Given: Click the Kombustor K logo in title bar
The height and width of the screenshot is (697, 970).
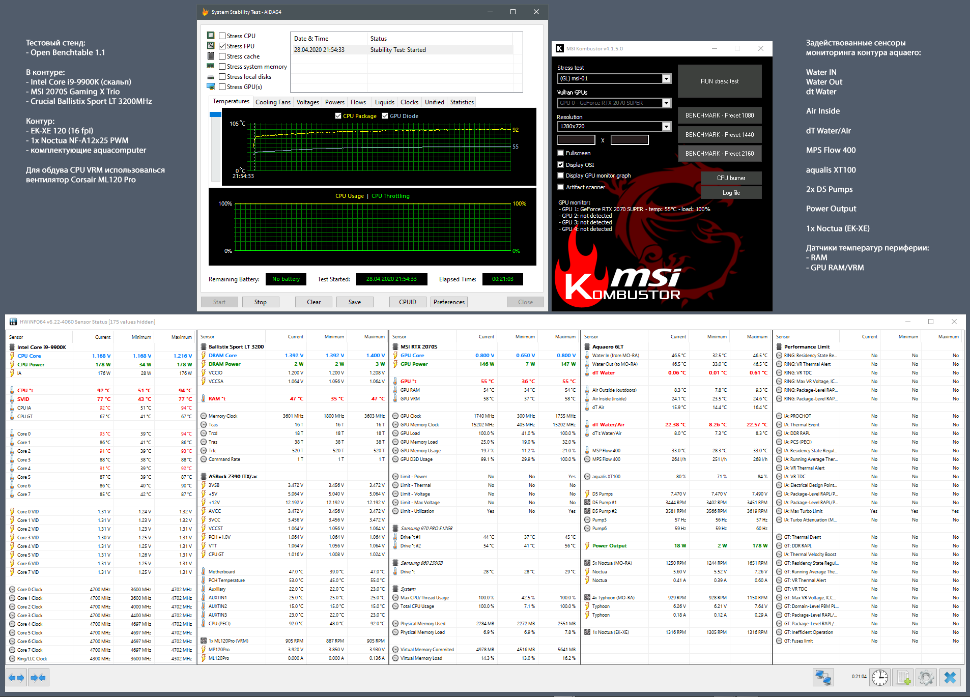Looking at the screenshot, I should pyautogui.click(x=560, y=48).
